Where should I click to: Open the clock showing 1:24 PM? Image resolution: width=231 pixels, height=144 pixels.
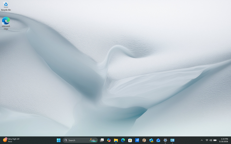click(223, 140)
